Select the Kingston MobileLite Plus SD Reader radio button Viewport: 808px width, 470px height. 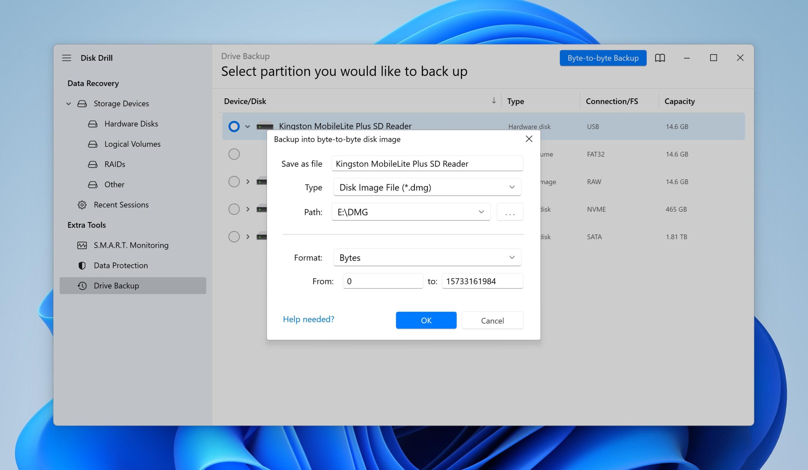234,126
